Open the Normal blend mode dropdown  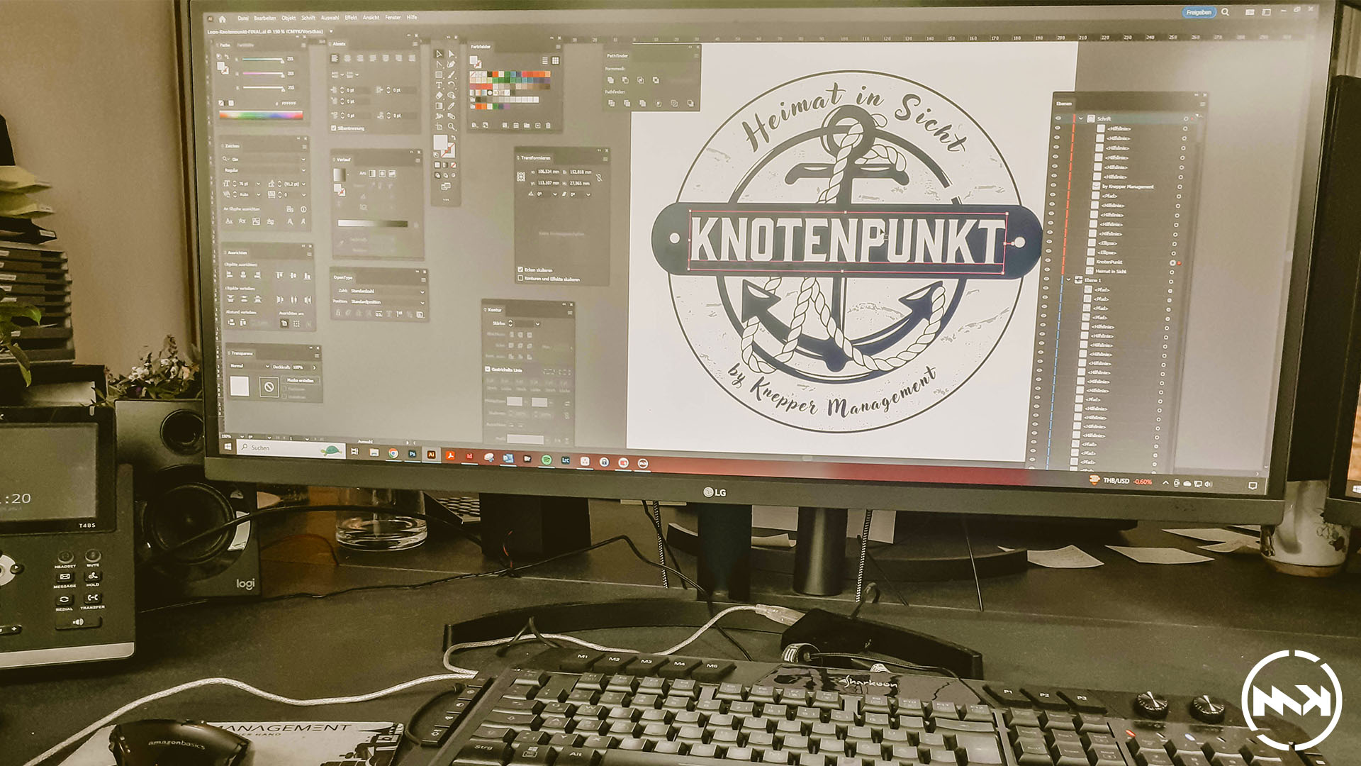(x=267, y=367)
